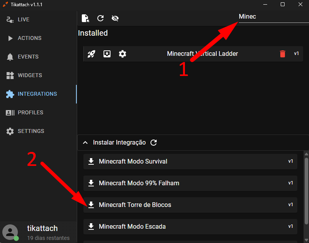Collapse the Instalar Integração section

(85, 143)
